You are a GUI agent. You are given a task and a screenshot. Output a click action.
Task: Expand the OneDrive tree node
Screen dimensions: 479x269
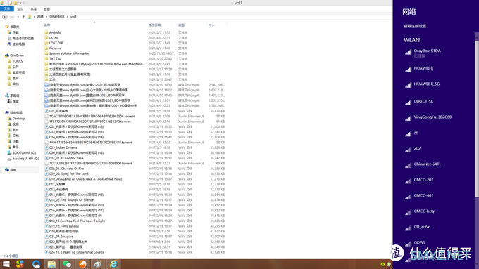4,55
